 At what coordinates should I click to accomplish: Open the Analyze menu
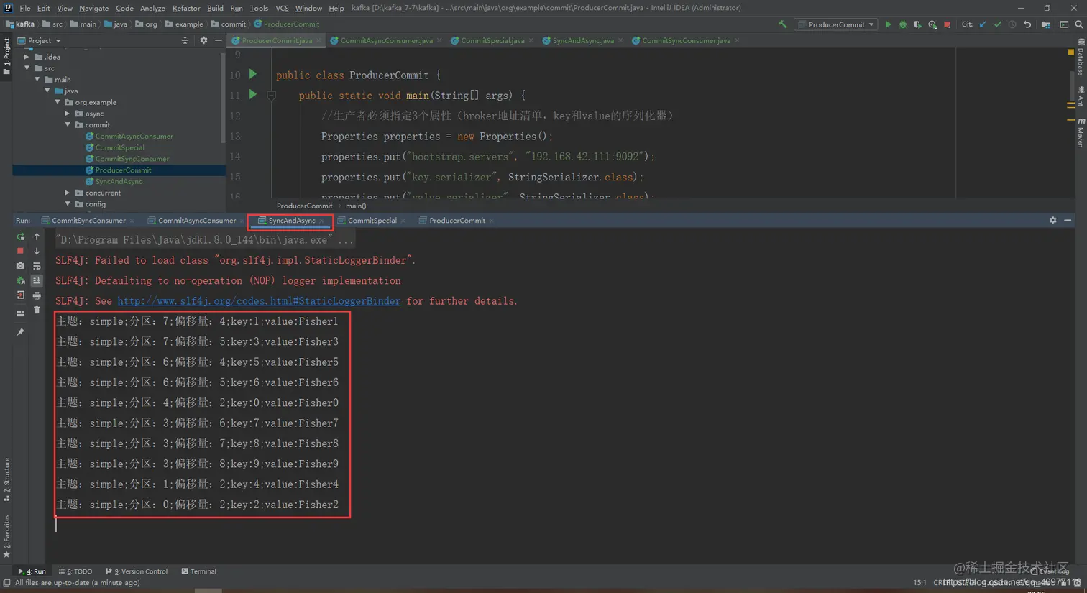(152, 8)
